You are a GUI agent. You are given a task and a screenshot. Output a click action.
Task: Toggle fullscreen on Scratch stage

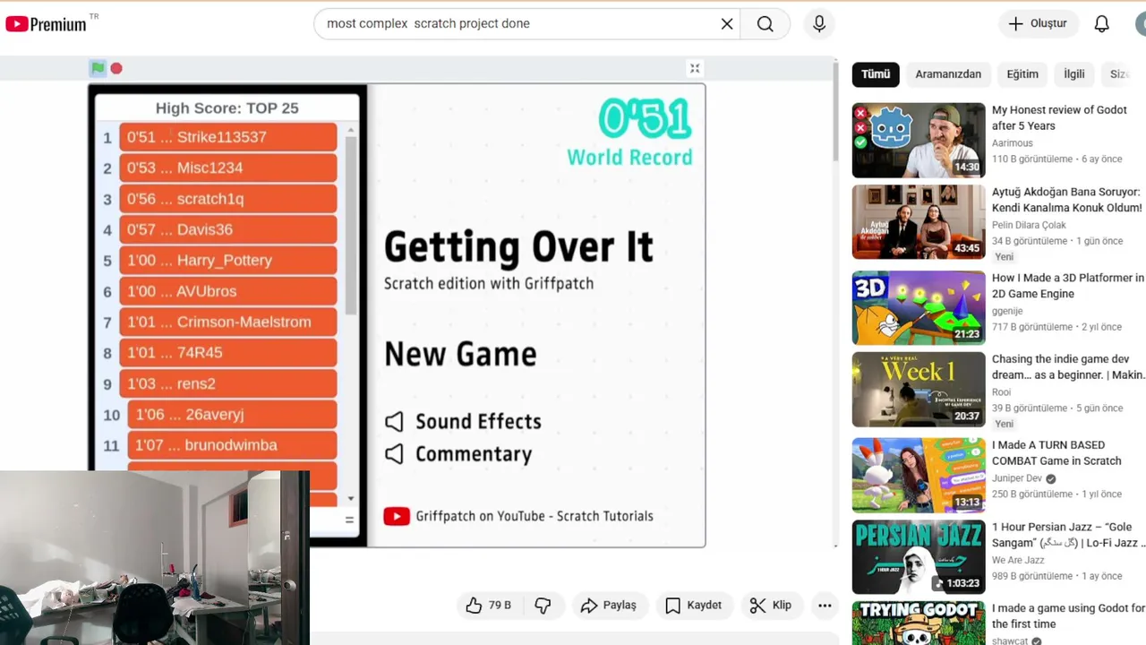[695, 68]
